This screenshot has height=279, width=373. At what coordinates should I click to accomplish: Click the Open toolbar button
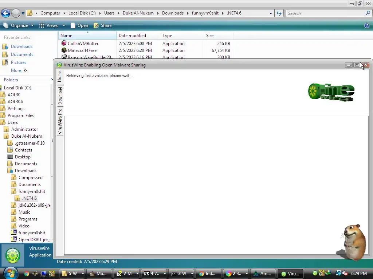79,25
